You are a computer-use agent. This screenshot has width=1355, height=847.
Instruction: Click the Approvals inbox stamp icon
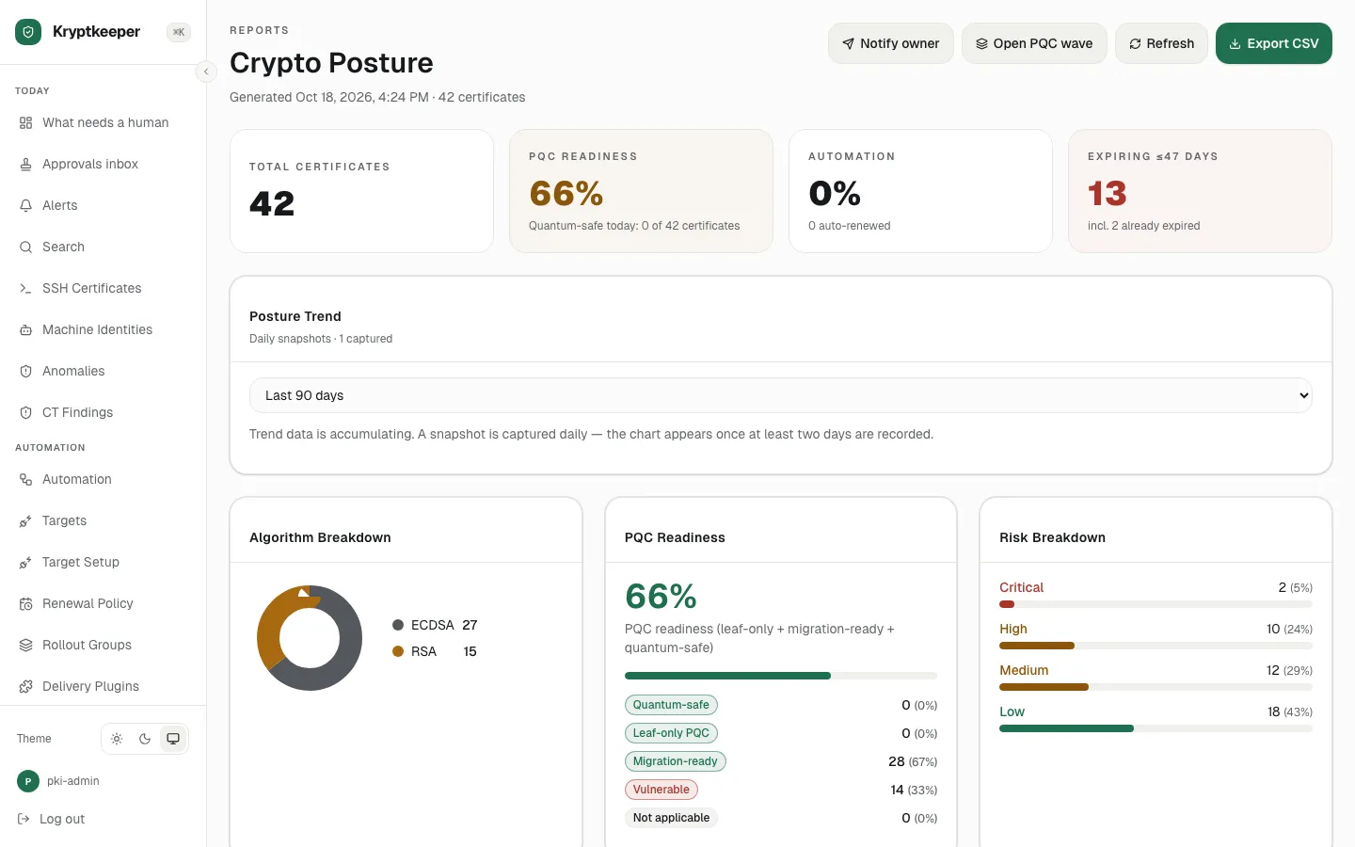[x=25, y=164]
